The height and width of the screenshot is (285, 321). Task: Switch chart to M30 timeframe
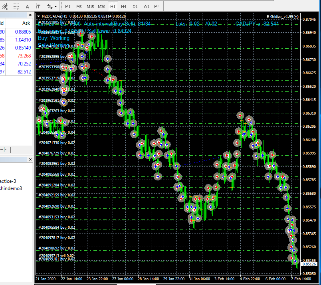click(x=101, y=6)
